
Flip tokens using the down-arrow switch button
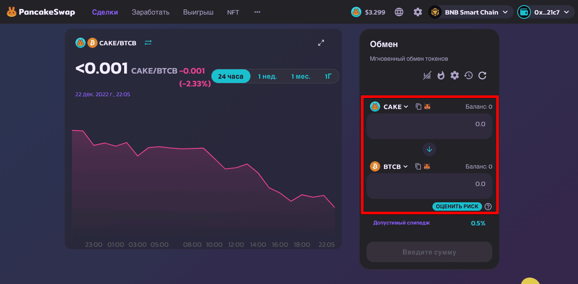tap(429, 149)
